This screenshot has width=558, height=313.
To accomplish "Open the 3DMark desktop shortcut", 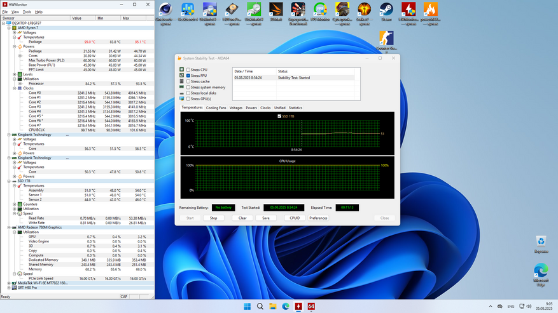I will click(276, 10).
